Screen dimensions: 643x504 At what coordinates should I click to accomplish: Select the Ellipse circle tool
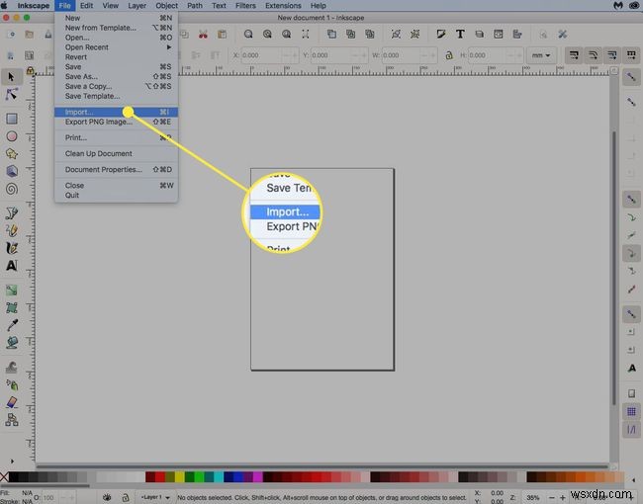pyautogui.click(x=12, y=136)
